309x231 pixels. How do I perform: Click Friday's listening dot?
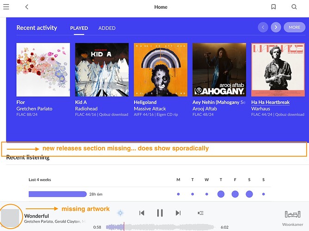point(235,194)
